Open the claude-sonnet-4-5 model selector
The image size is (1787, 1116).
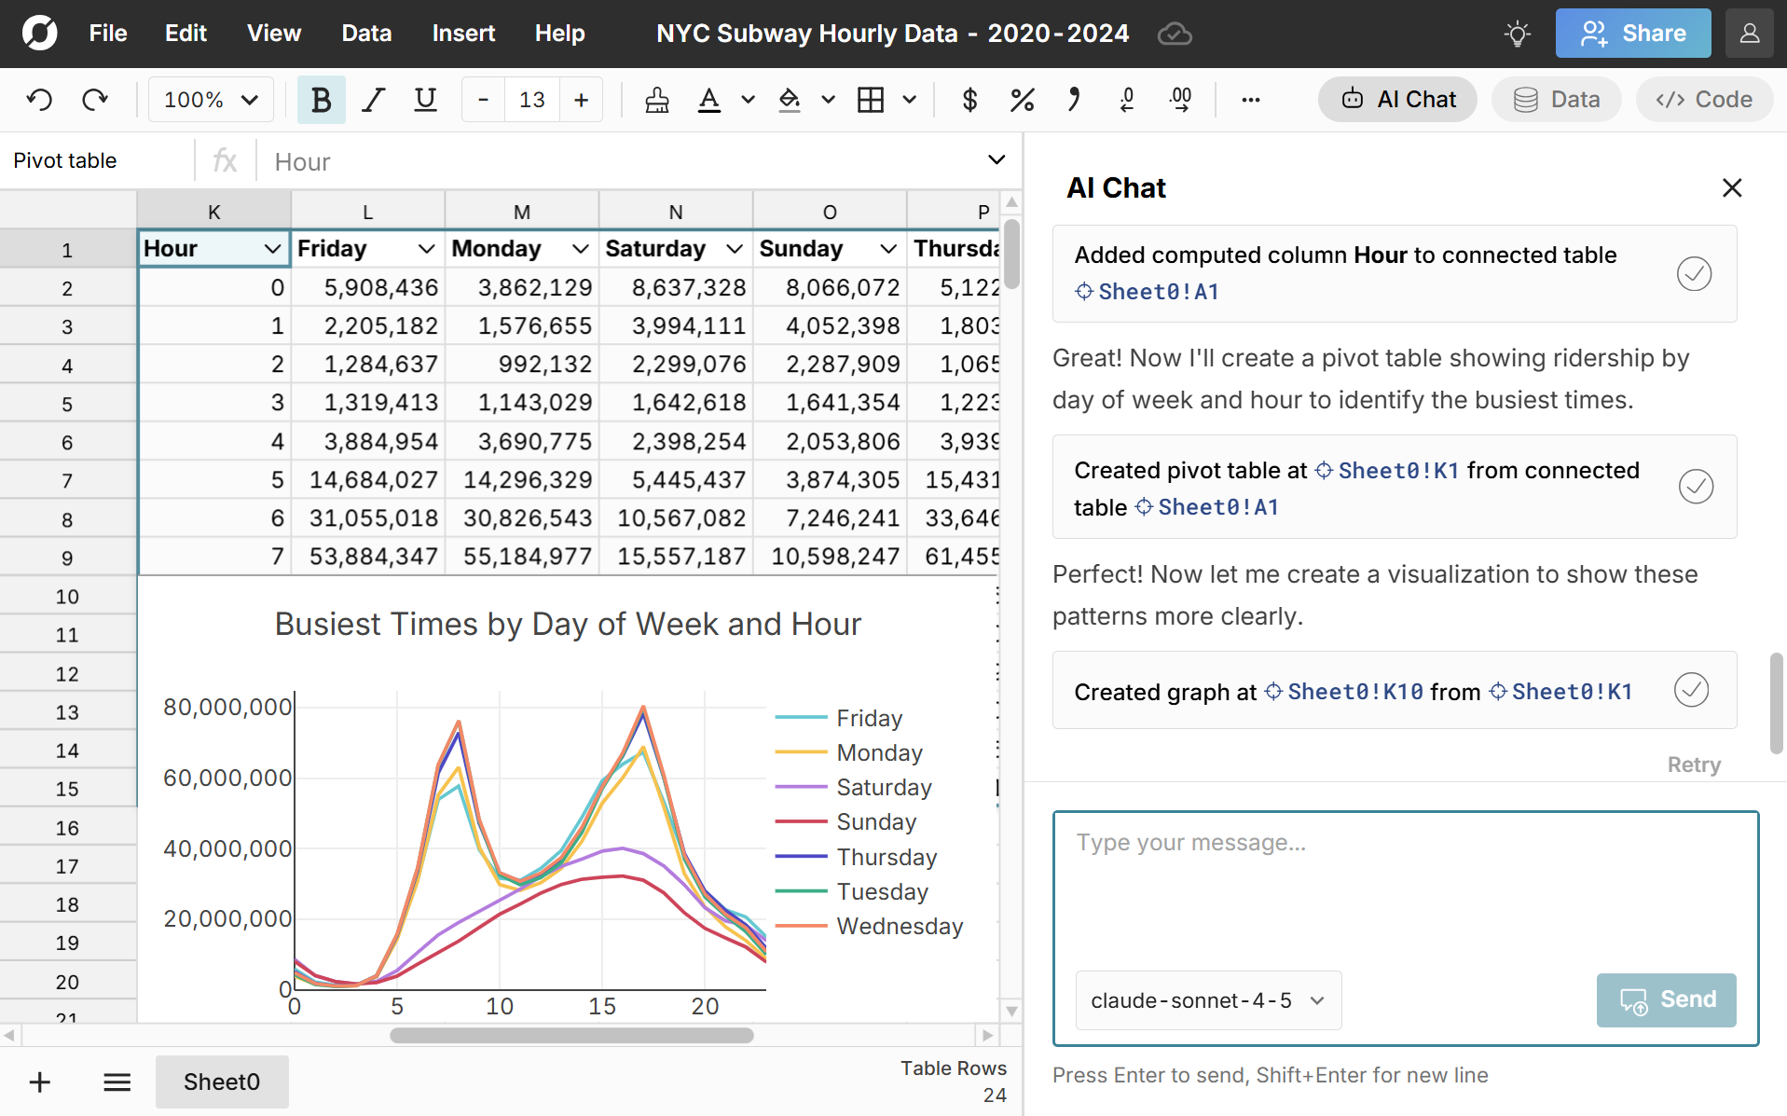(1206, 1000)
